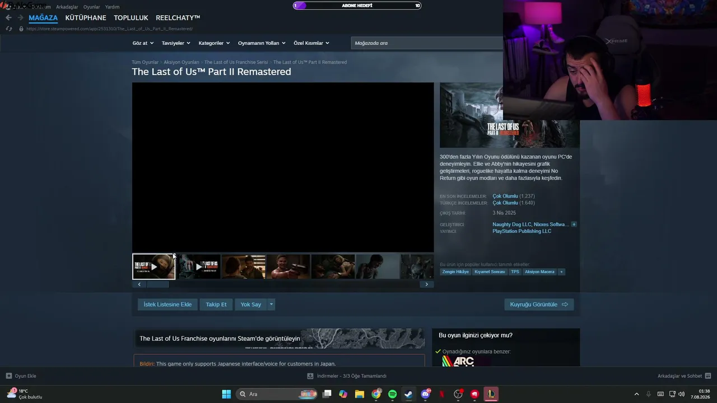This screenshot has width=717, height=403.
Task: Click the Takip Et button
Action: tap(216, 304)
